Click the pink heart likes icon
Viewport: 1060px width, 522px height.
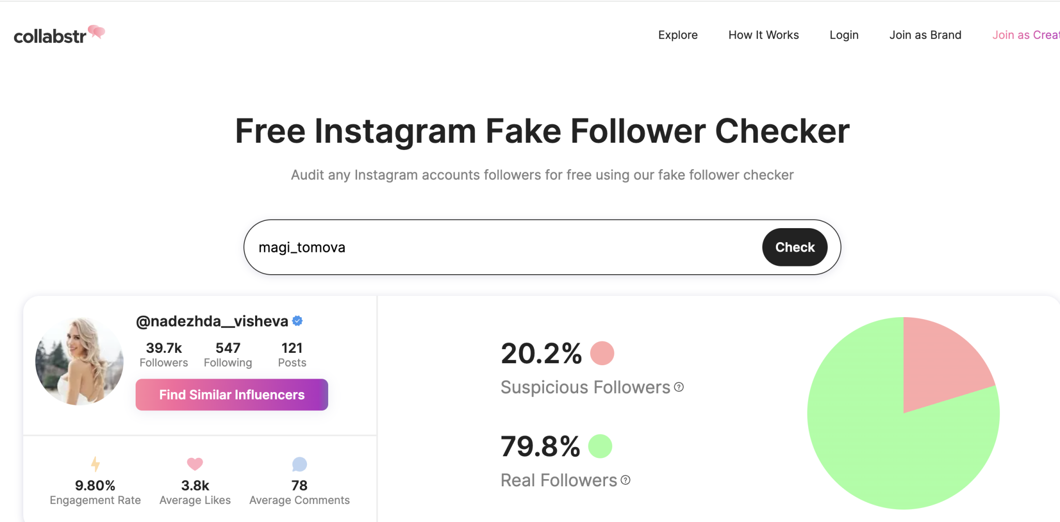[x=195, y=464]
